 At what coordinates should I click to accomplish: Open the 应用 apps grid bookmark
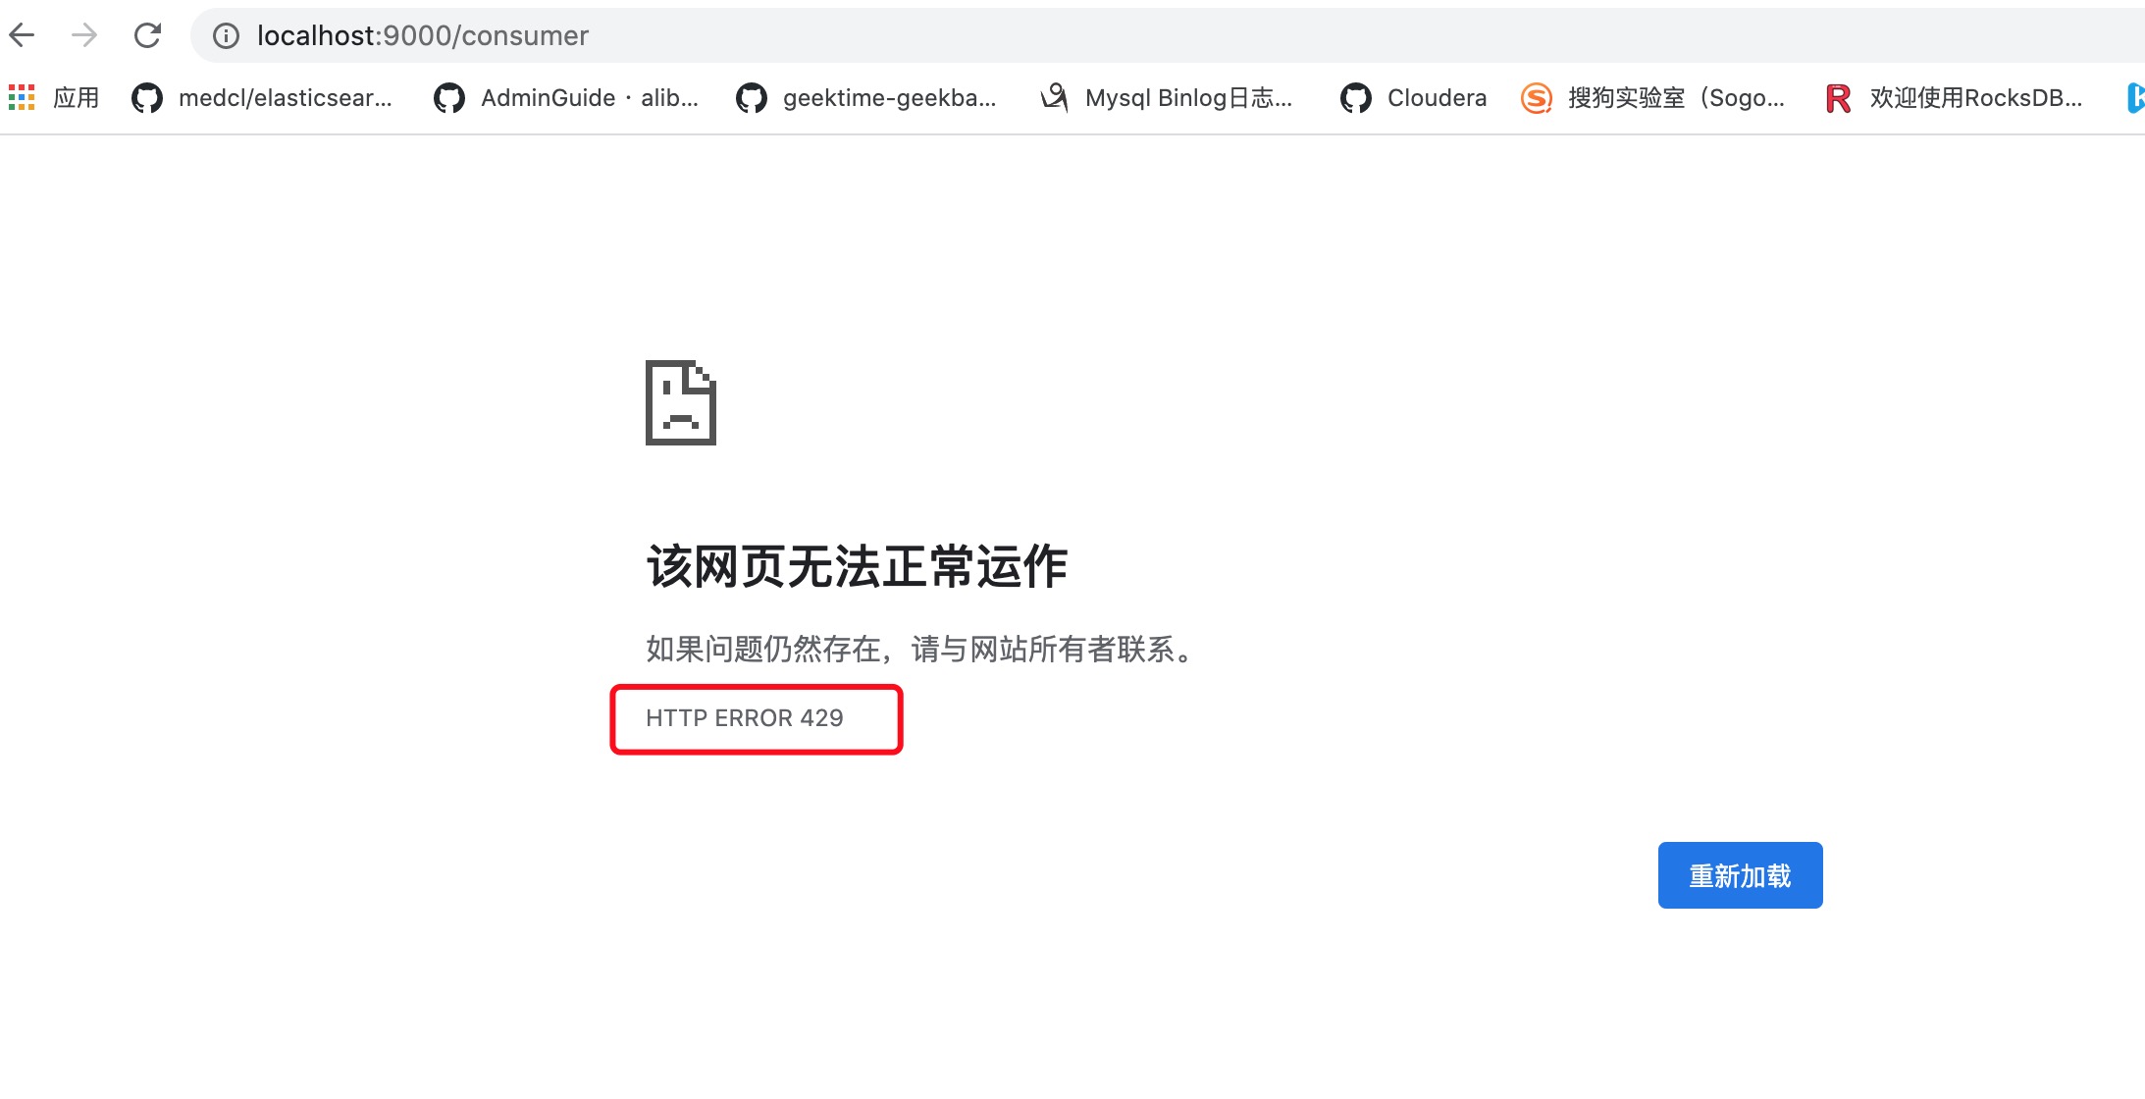pyautogui.click(x=54, y=97)
